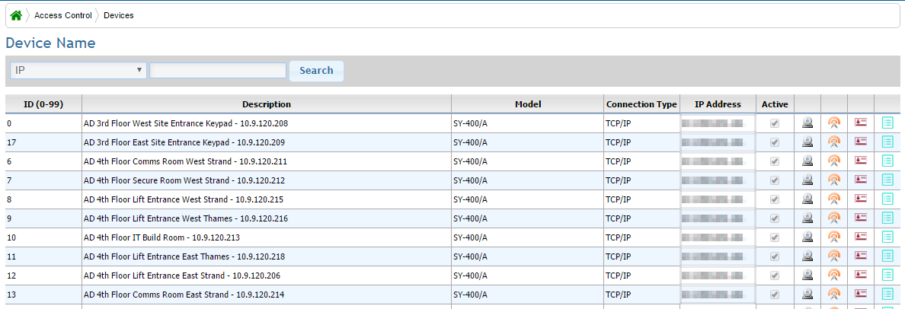Viewport: 905px width, 309px height.
Task: Click the ID (0-99) column header
Action: [x=43, y=104]
